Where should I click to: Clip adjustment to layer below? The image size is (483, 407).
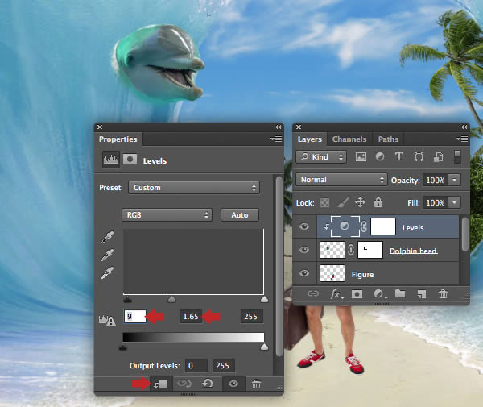tap(161, 384)
